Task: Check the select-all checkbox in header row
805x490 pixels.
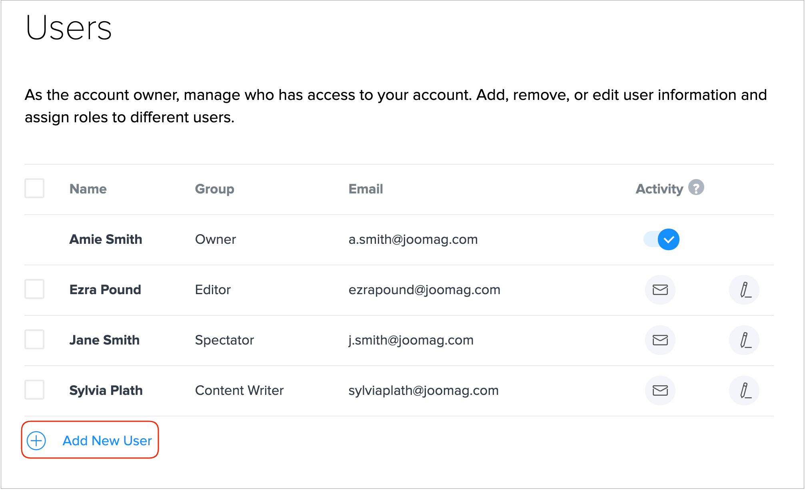Action: (x=34, y=188)
